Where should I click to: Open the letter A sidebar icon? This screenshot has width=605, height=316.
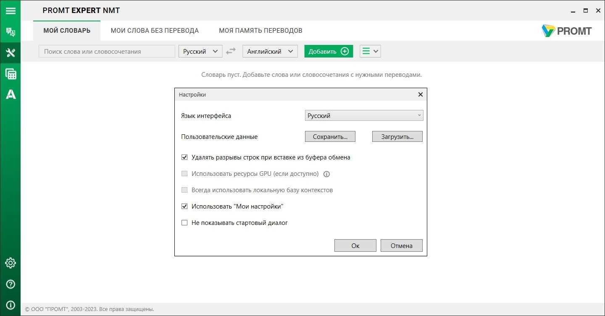[x=11, y=94]
